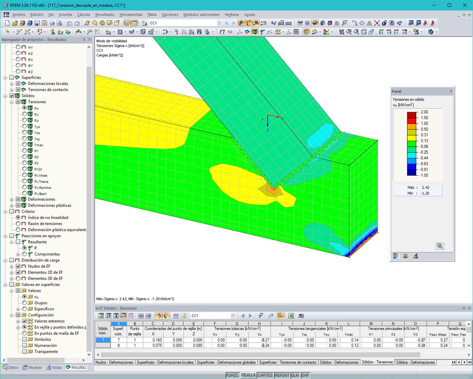Undo the last action

click(x=70, y=23)
